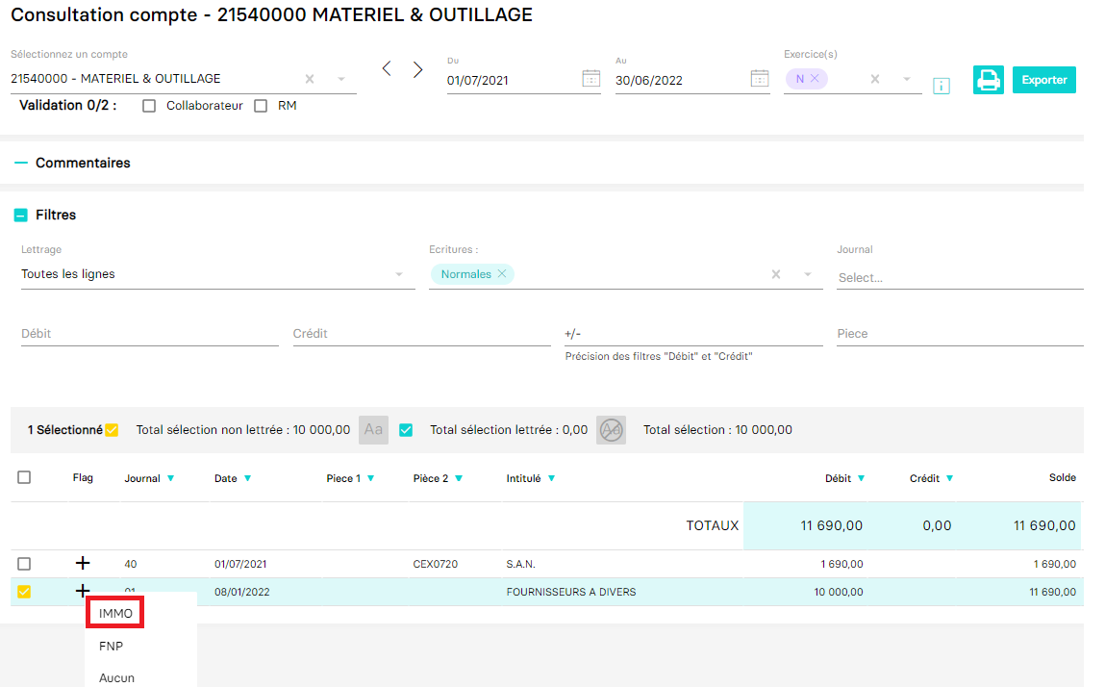
Task: Tick the RM validation checkbox
Action: (x=261, y=106)
